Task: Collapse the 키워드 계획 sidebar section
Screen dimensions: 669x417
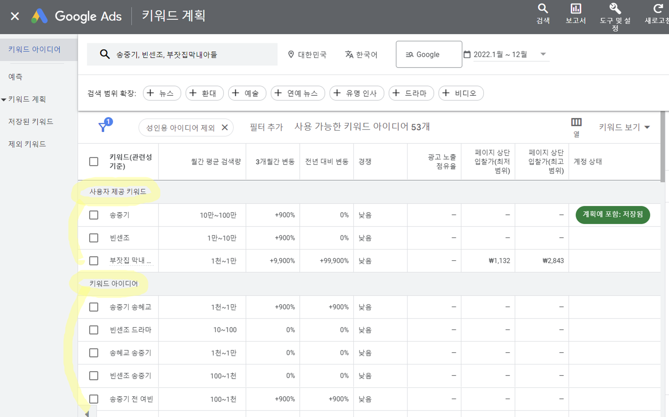Action: [4, 100]
